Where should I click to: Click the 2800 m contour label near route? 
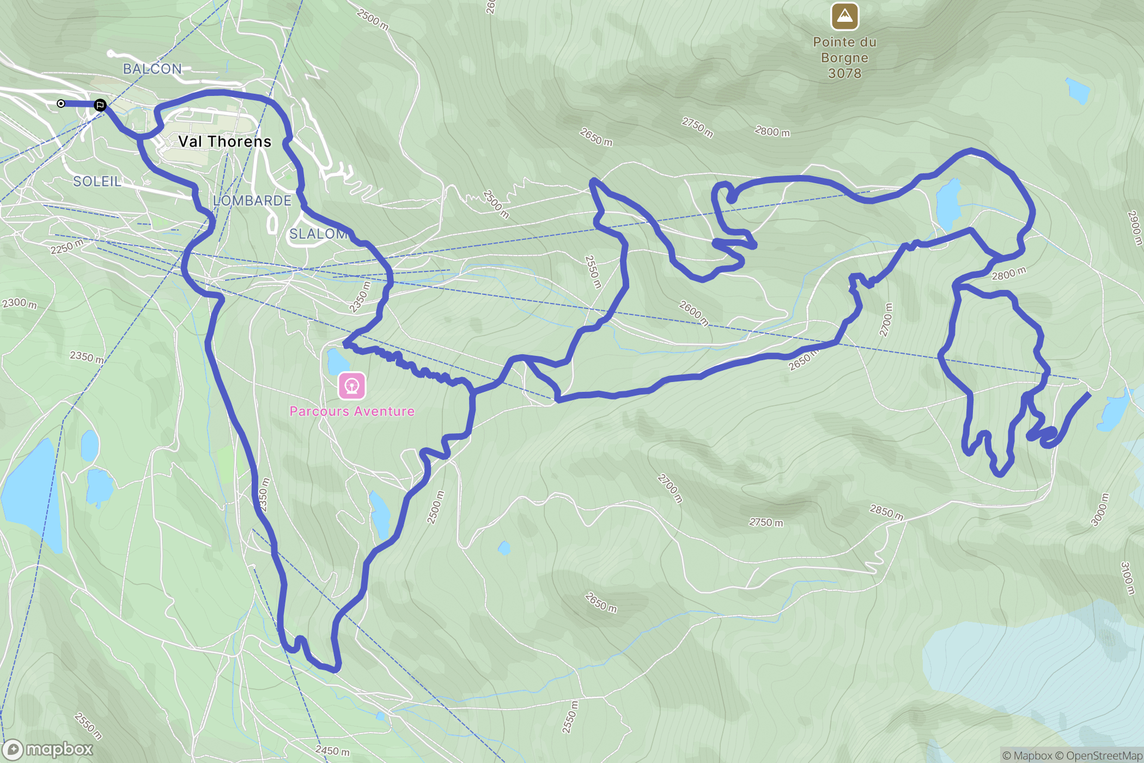pyautogui.click(x=1008, y=274)
